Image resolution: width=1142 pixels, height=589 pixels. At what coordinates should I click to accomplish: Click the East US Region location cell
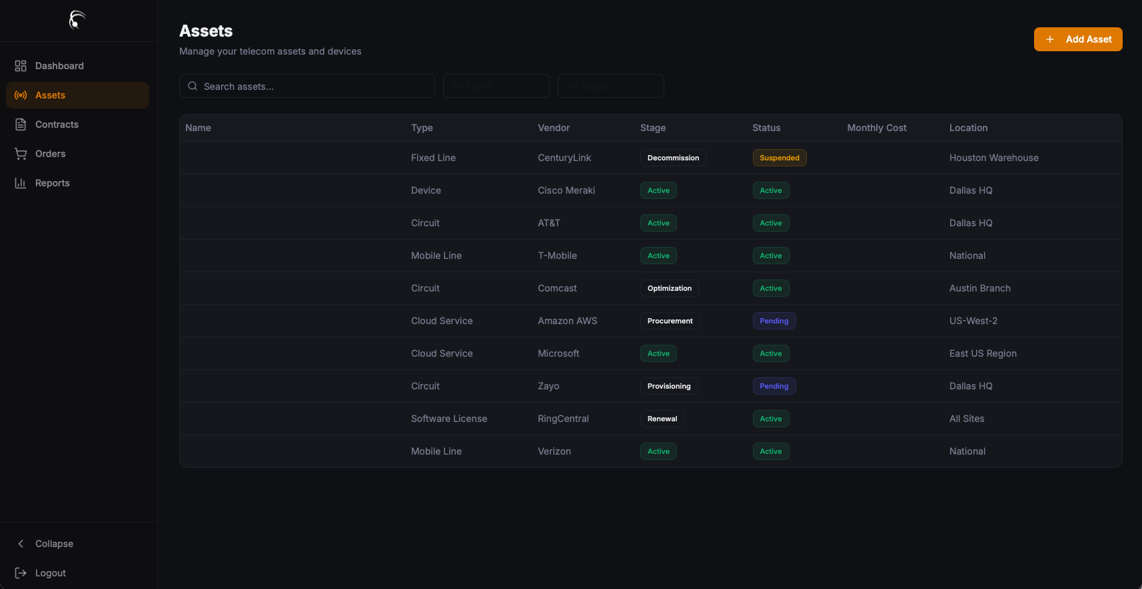tap(983, 353)
